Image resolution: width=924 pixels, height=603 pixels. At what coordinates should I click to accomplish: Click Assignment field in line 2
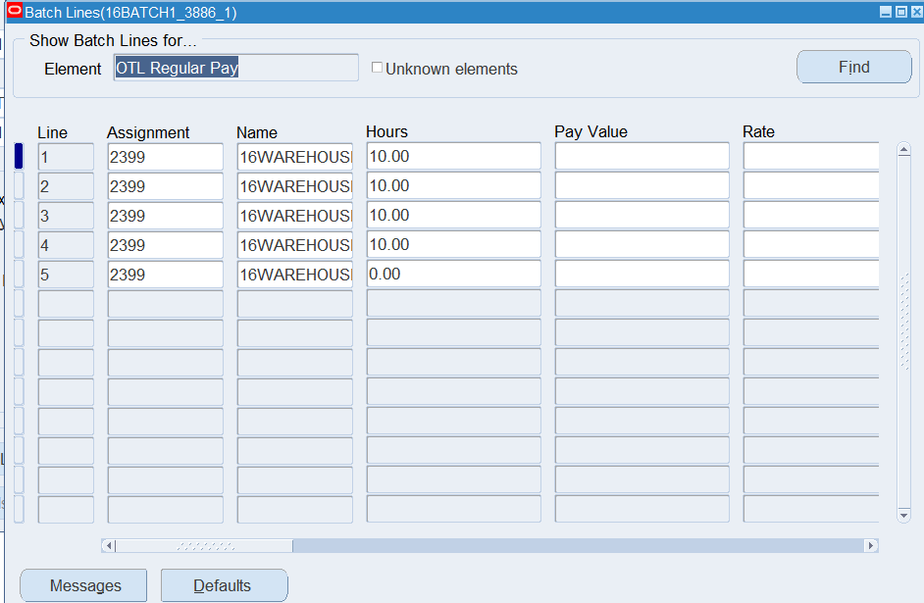[165, 186]
